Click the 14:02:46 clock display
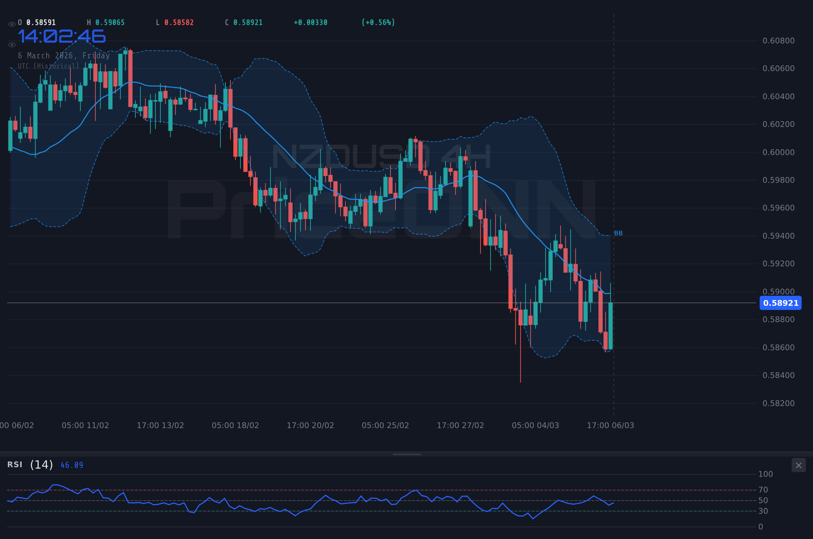The width and height of the screenshot is (813, 539). click(x=62, y=36)
